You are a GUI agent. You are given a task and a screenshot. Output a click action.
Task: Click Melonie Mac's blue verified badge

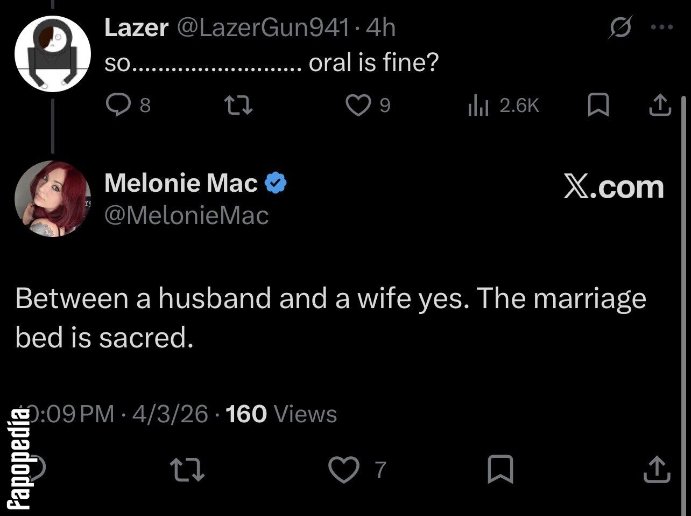[276, 184]
